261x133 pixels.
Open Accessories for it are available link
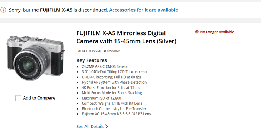coord(143,10)
